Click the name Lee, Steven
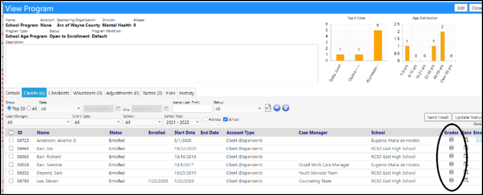 coord(47,181)
